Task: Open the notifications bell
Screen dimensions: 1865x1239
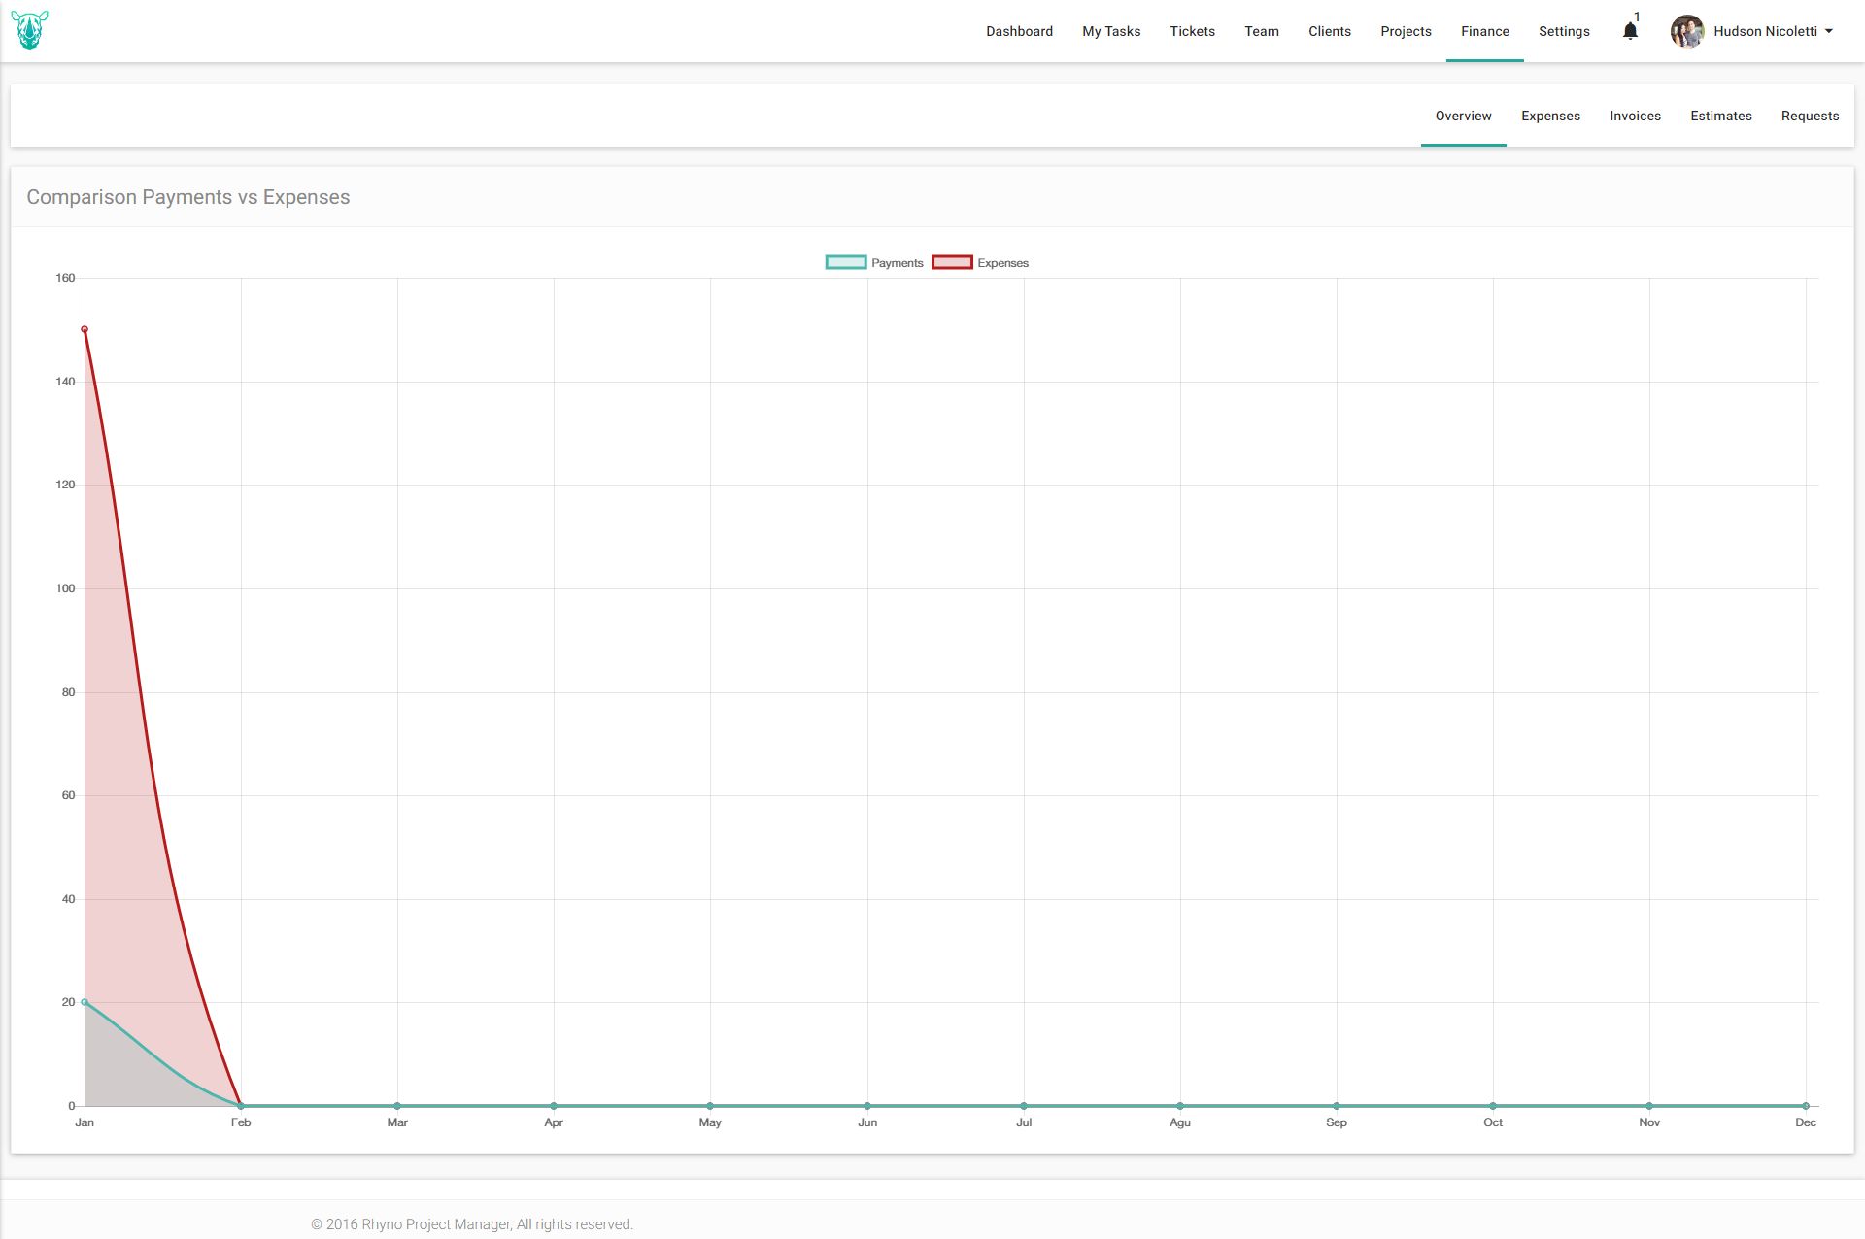Action: pyautogui.click(x=1630, y=31)
